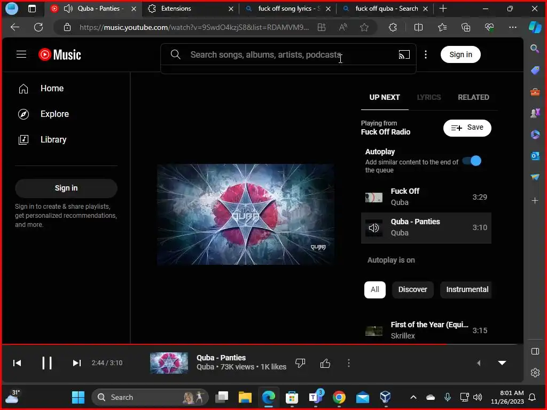View site information via lock icon

tap(67, 27)
